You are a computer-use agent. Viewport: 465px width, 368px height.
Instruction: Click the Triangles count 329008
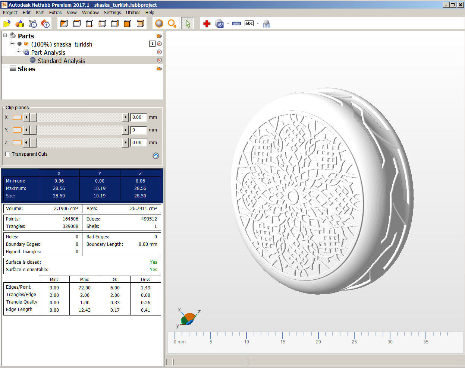click(x=70, y=226)
